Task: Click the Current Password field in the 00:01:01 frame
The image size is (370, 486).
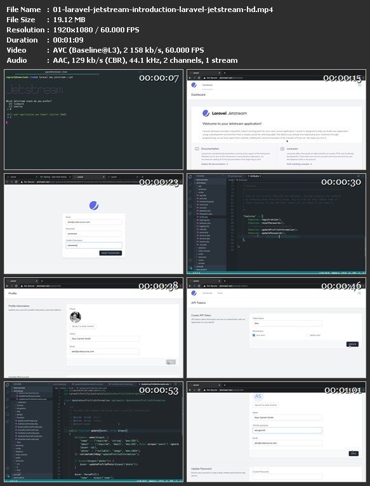Action: (287, 476)
